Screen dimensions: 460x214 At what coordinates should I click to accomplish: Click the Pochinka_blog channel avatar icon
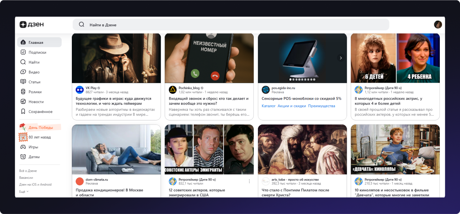tap(173, 90)
